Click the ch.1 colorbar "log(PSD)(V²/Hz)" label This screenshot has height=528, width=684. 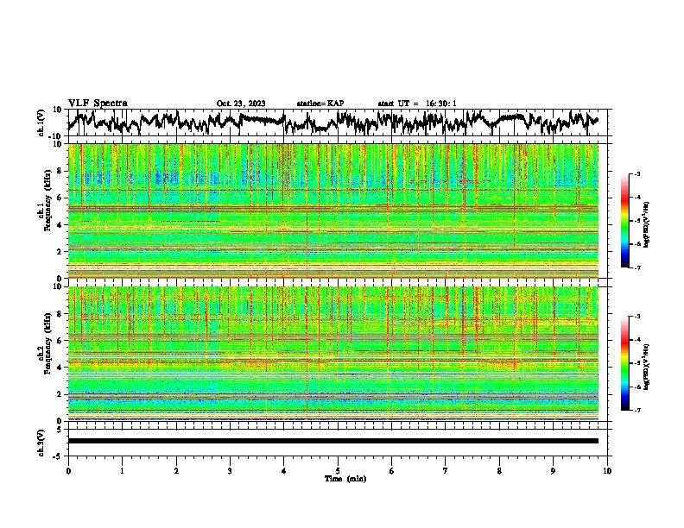click(647, 225)
